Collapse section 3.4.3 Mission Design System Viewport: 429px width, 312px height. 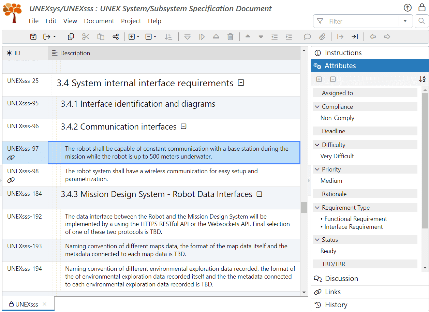click(x=259, y=194)
